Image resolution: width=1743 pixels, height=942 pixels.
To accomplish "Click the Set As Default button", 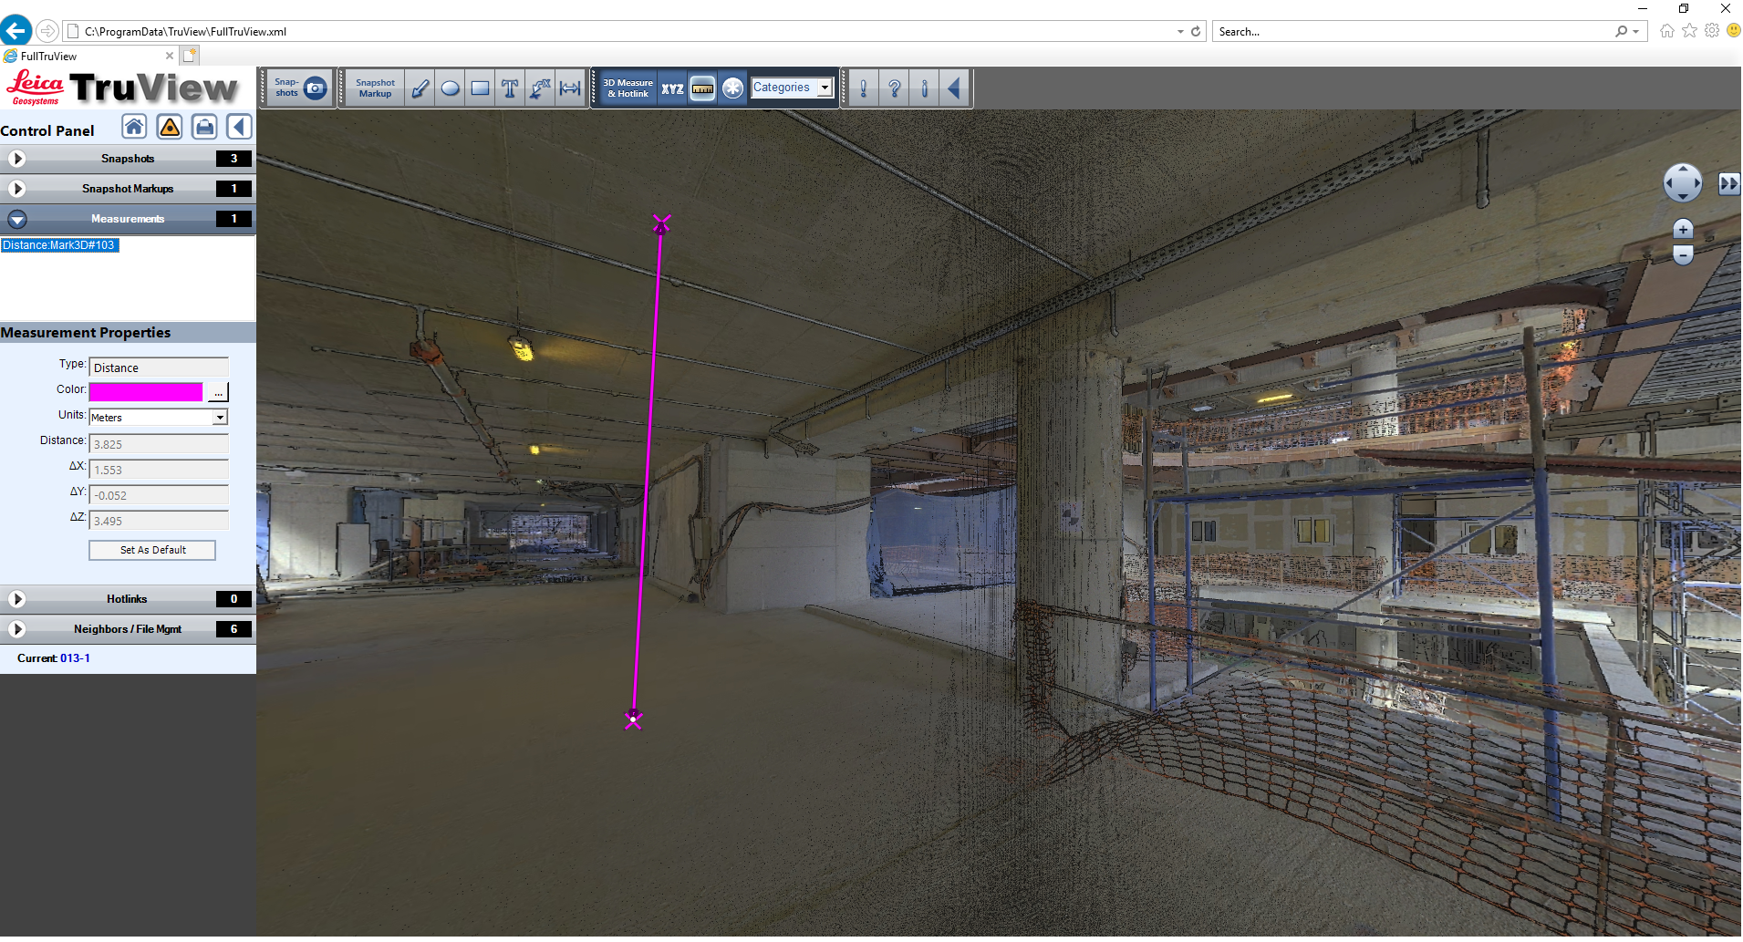I will pyautogui.click(x=152, y=550).
